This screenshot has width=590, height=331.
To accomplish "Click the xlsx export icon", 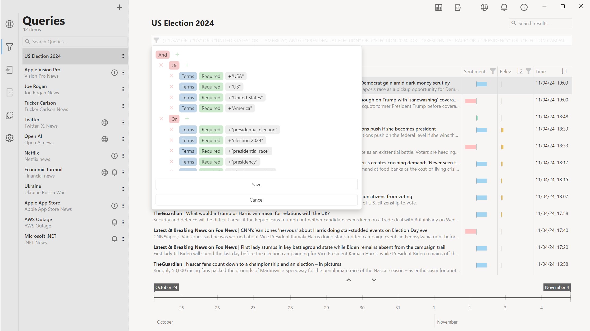I will [x=458, y=7].
